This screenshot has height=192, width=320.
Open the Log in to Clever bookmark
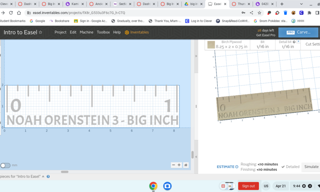coord(198,21)
